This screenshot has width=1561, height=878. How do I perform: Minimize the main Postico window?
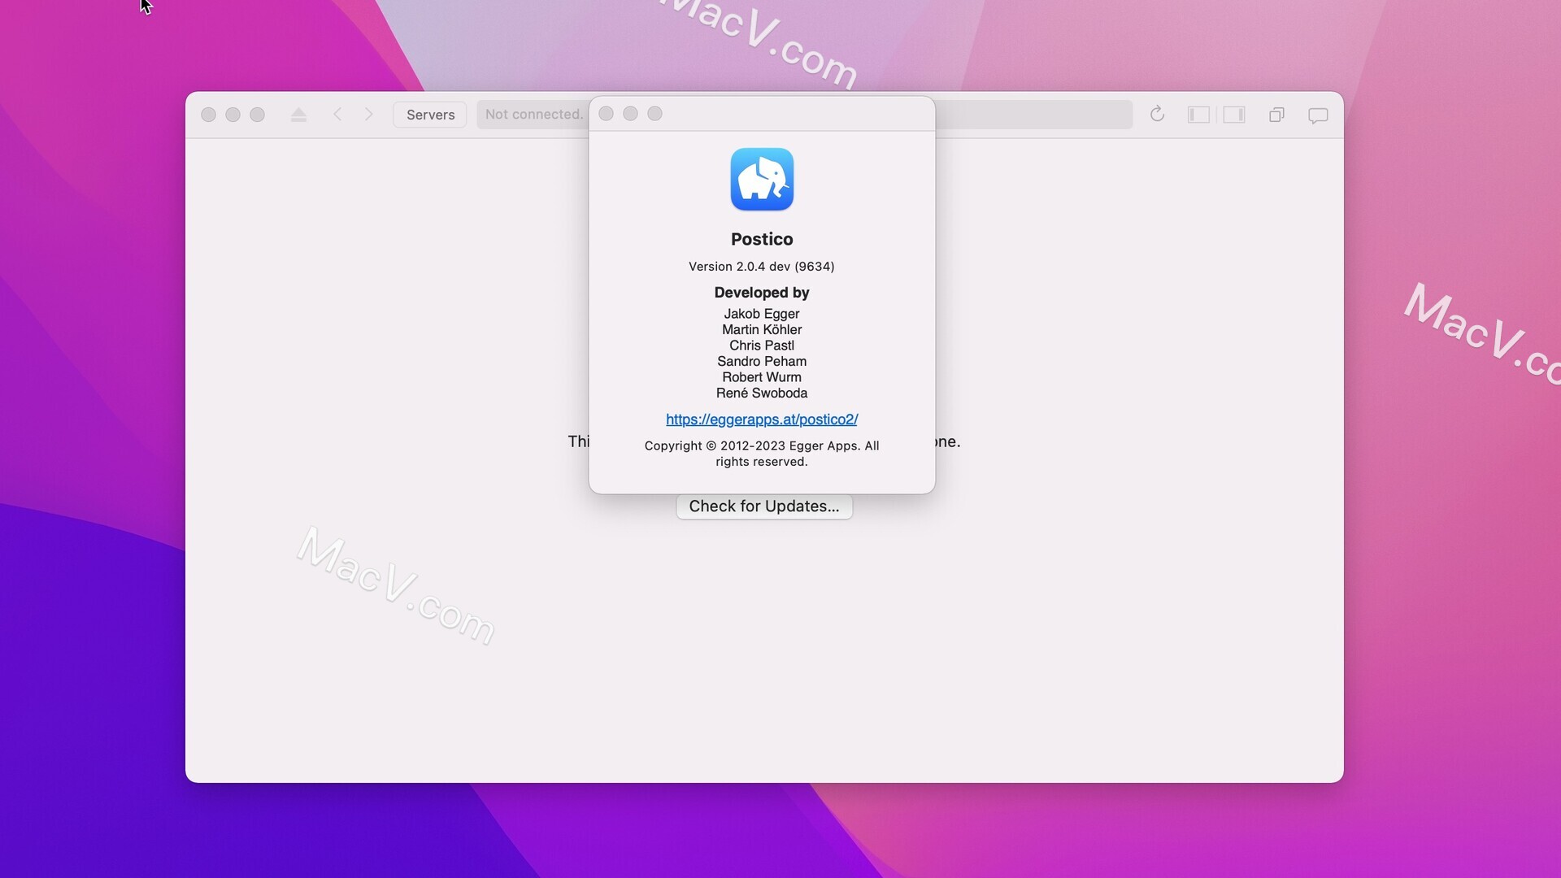coord(233,115)
